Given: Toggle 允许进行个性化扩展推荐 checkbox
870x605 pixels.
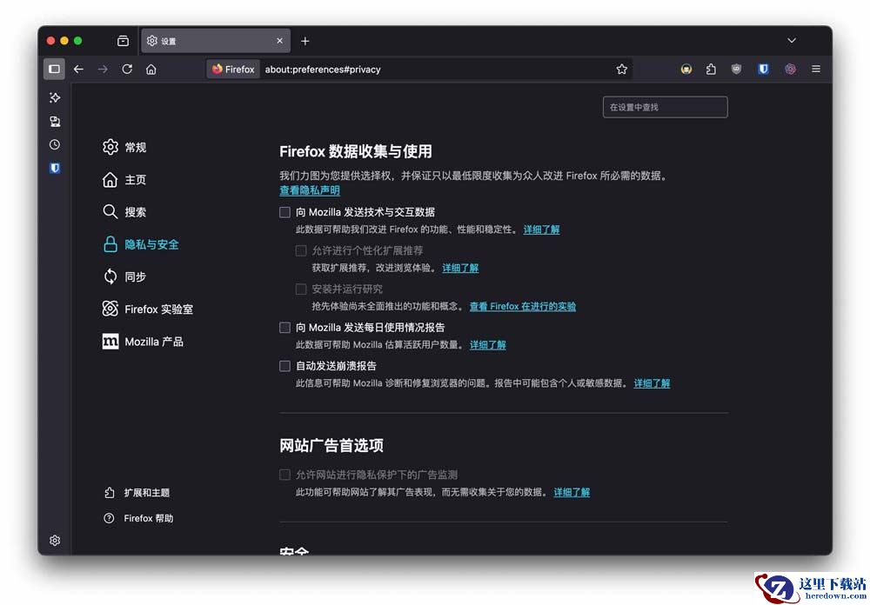Looking at the screenshot, I should pos(301,250).
